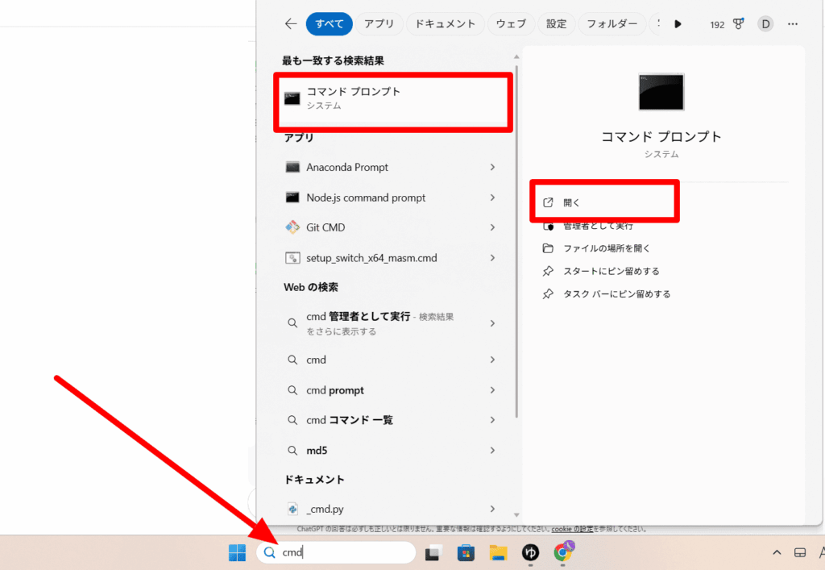
Task: Choose ファイルの場所を開く option
Action: [x=606, y=248]
